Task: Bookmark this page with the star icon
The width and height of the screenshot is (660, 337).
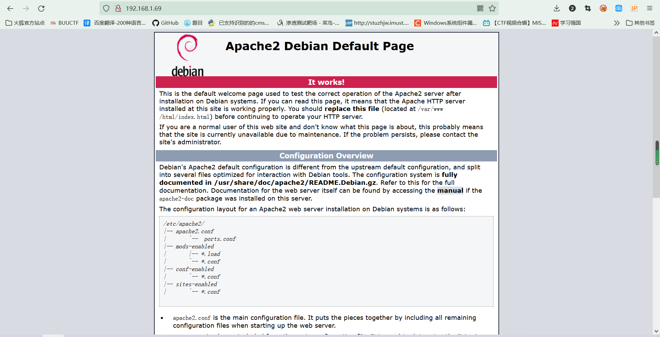Action: coord(492,8)
